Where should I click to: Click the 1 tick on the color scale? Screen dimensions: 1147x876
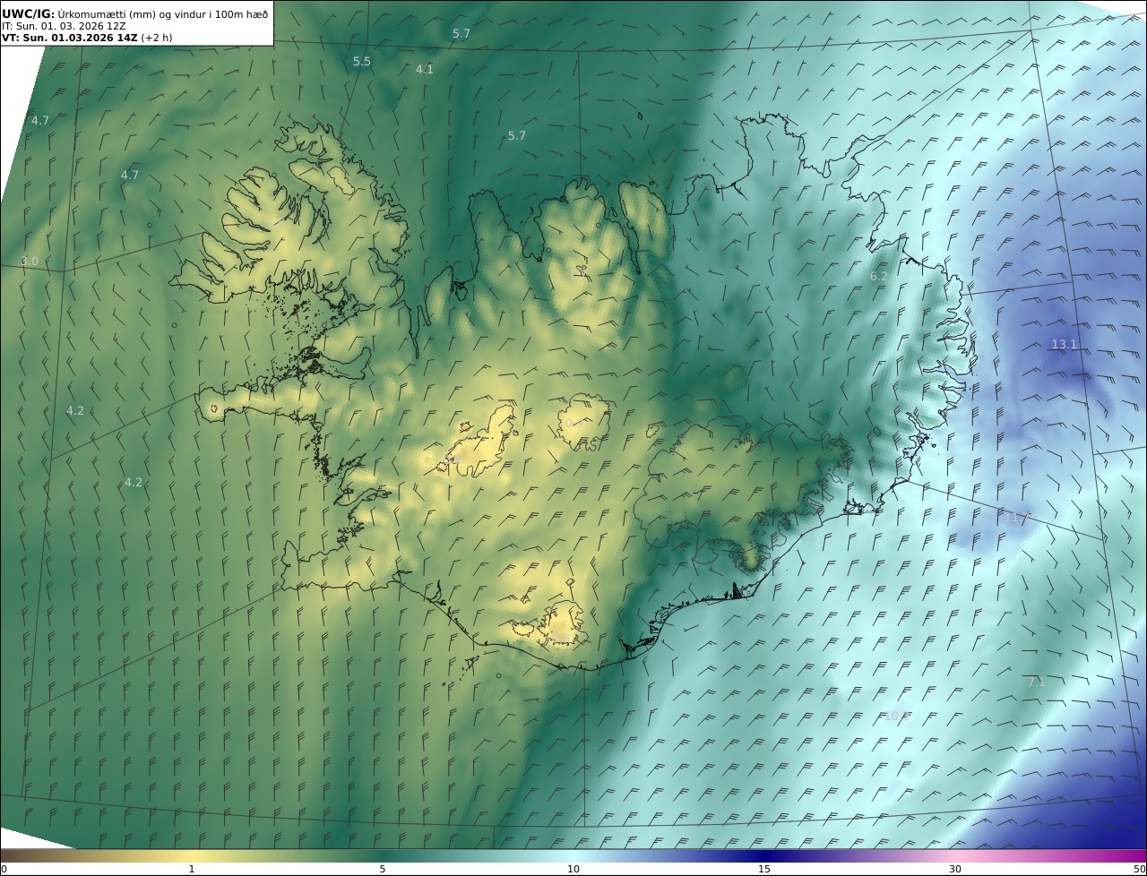tap(192, 869)
